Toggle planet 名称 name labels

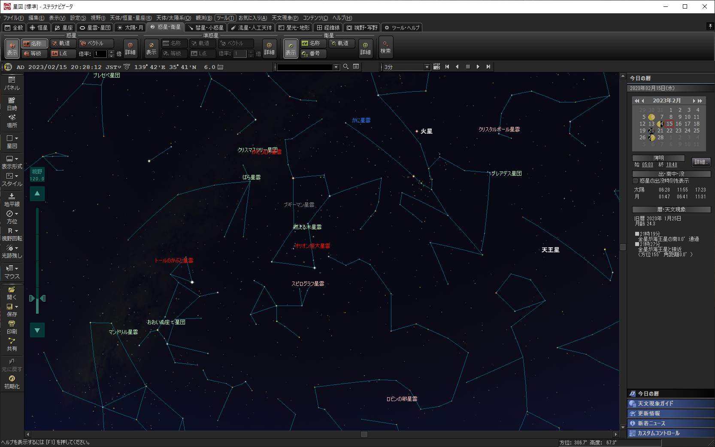(34, 43)
